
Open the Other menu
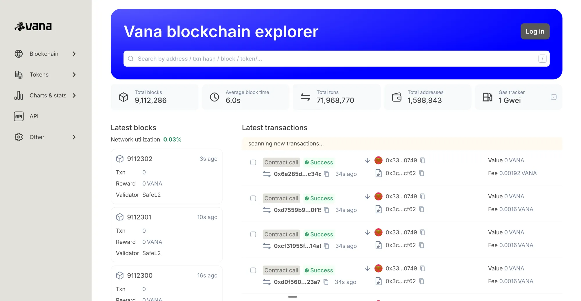(x=46, y=137)
